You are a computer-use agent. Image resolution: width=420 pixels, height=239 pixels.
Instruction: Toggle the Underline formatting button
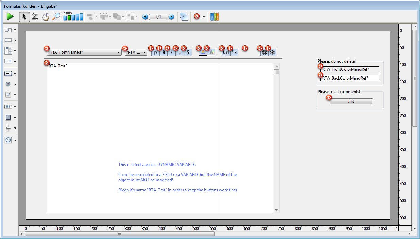point(180,53)
